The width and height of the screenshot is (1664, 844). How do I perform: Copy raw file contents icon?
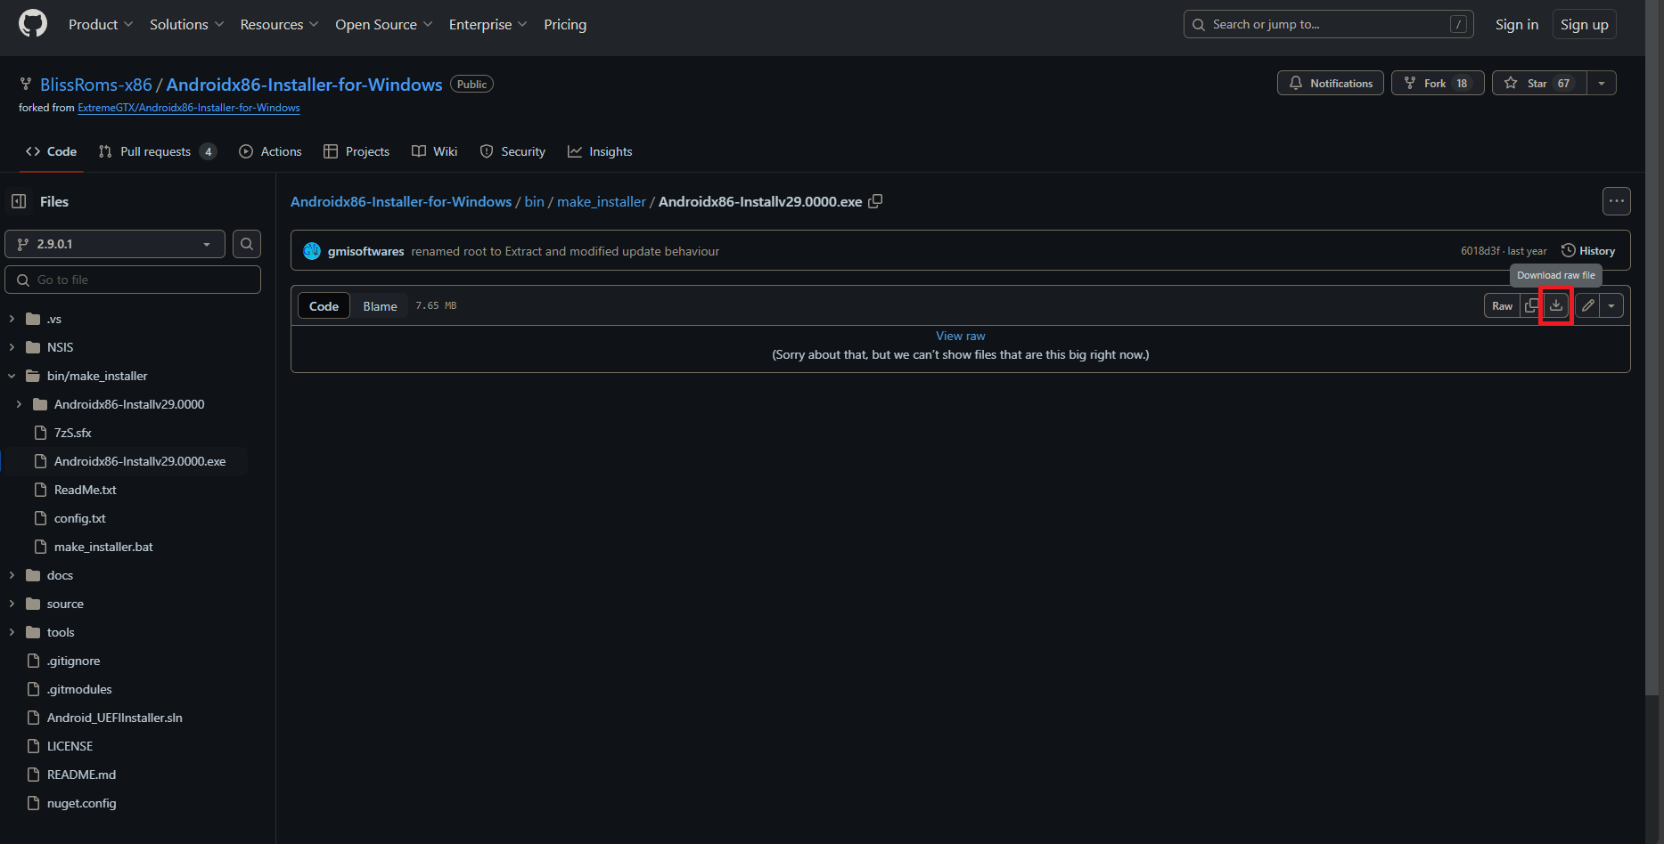point(1531,305)
